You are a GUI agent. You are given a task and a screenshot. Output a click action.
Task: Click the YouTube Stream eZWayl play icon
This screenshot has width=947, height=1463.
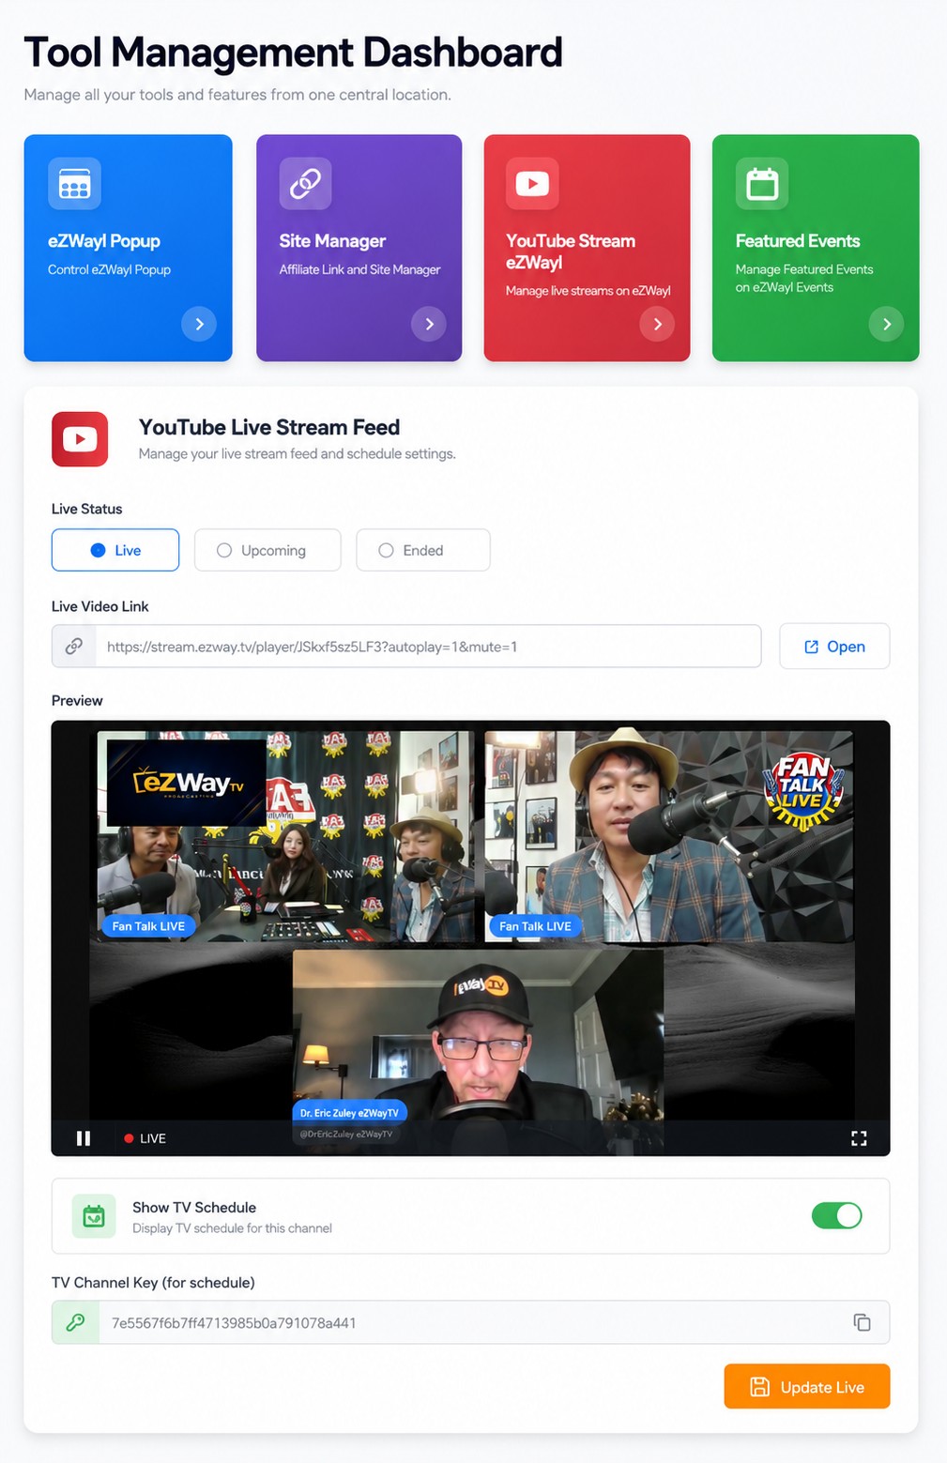click(x=532, y=183)
